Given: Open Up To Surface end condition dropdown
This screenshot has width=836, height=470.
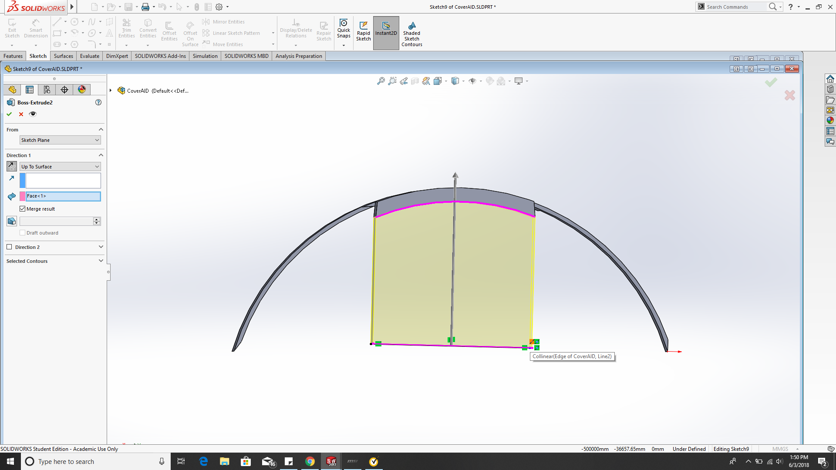Looking at the screenshot, I should [x=60, y=167].
